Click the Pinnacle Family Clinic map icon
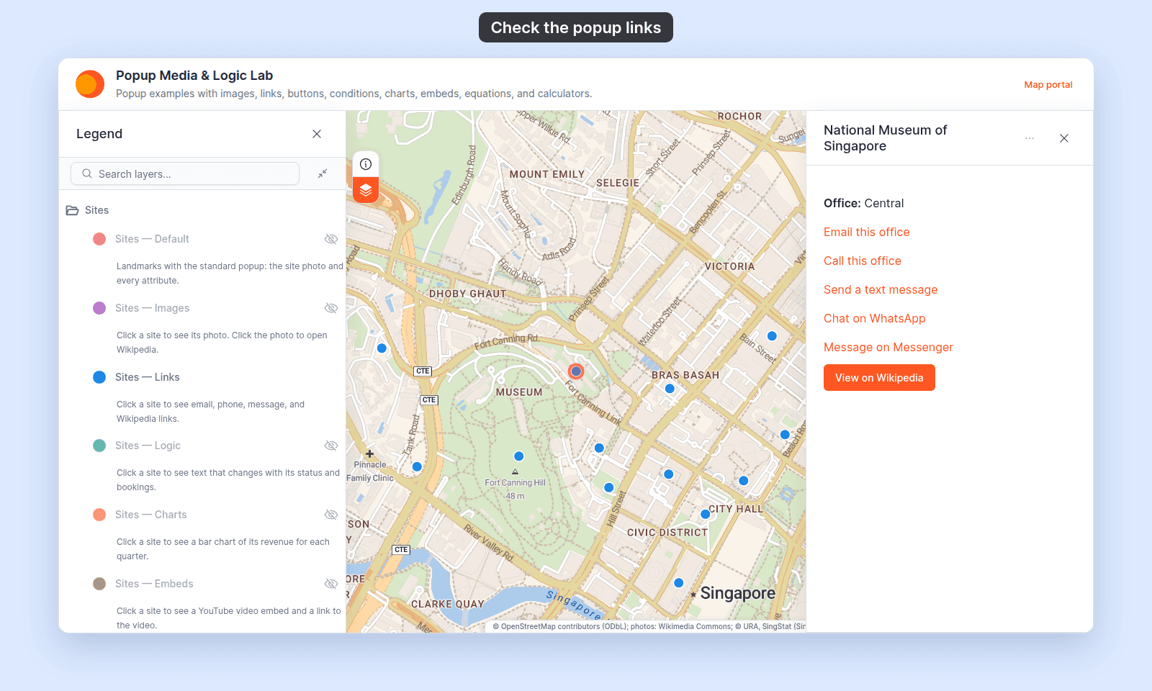The width and height of the screenshot is (1152, 691). 369,454
